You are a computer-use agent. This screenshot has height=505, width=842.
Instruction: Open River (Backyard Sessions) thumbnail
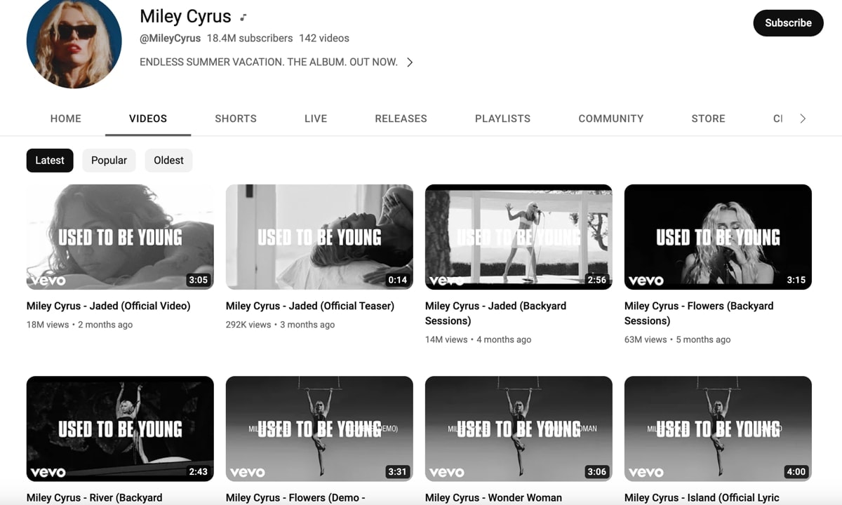click(120, 429)
